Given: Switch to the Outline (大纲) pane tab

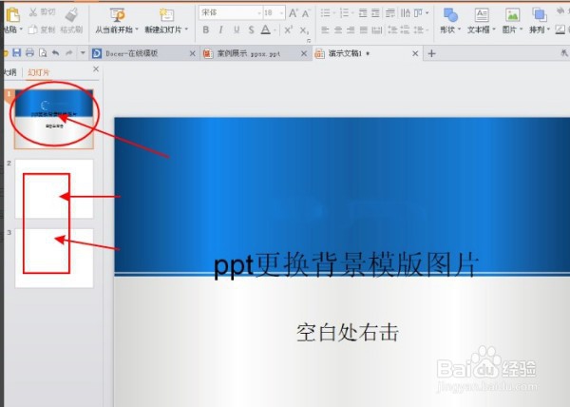Looking at the screenshot, I should click(10, 72).
